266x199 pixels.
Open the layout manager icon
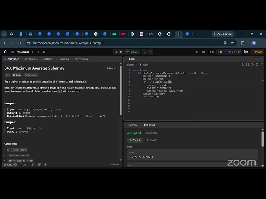[x=197, y=52]
